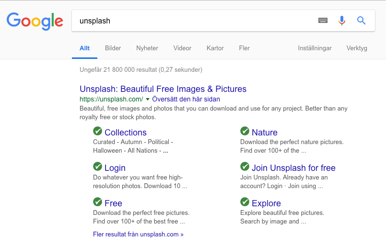The height and width of the screenshot is (246, 386).
Task: Click the Ungefär 21 800 000 resultat text
Action: pos(141,70)
